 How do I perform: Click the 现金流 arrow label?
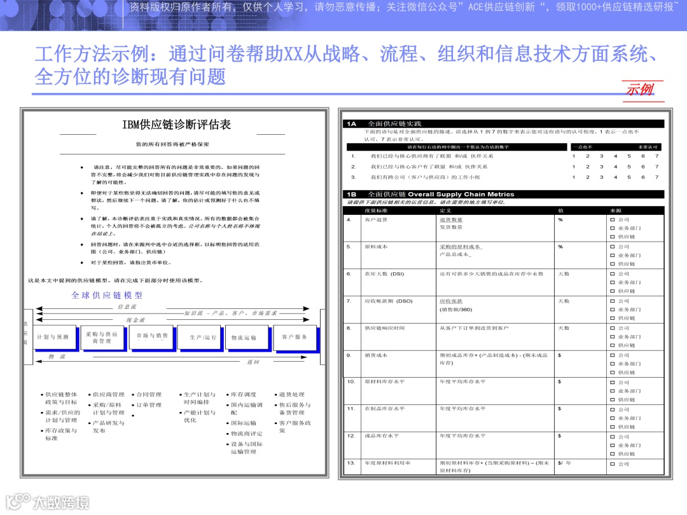pos(135,320)
